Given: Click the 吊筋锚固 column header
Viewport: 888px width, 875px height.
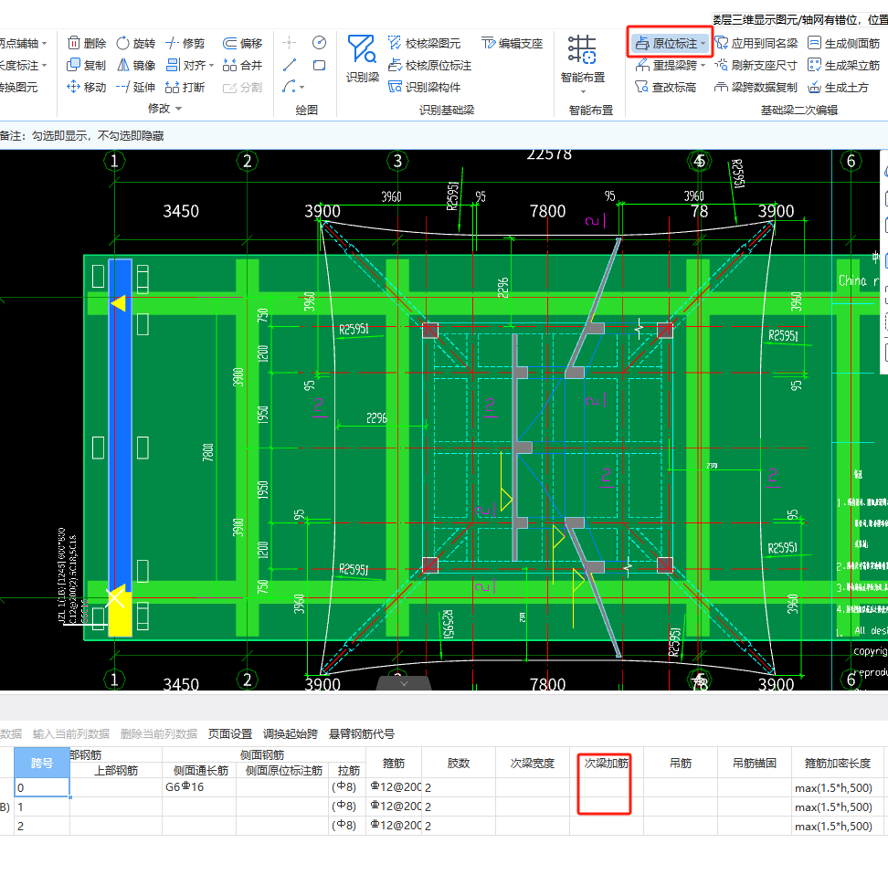Looking at the screenshot, I should coord(755,763).
